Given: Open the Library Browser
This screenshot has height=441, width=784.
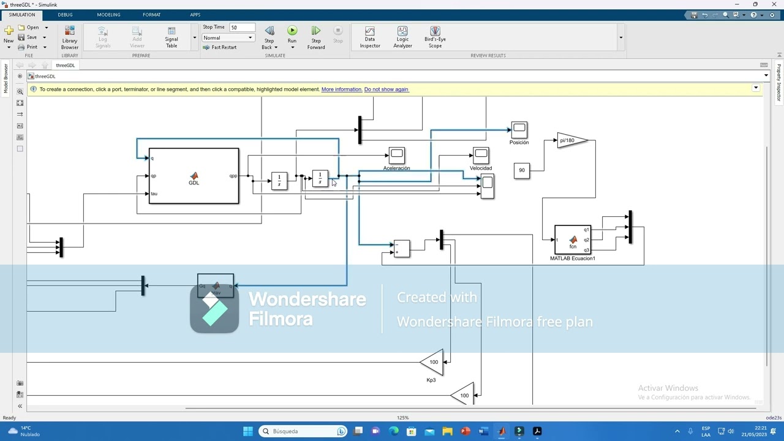Looking at the screenshot, I should pyautogui.click(x=70, y=37).
